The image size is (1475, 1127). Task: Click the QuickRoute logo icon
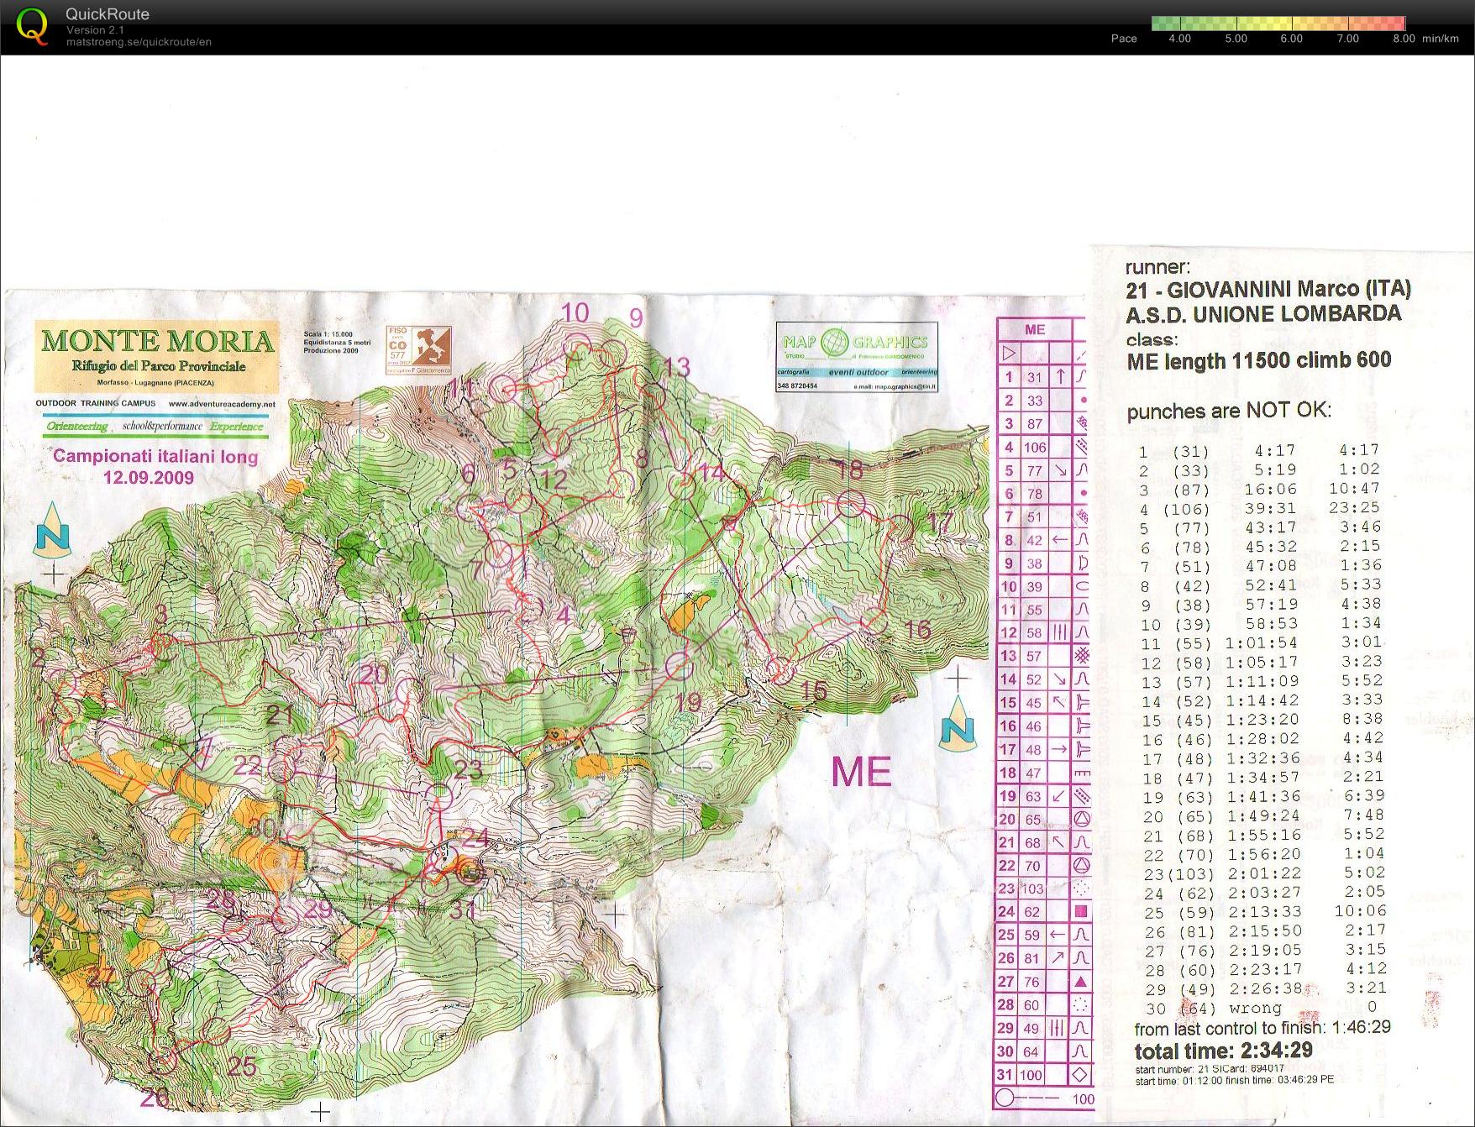pos(32,26)
